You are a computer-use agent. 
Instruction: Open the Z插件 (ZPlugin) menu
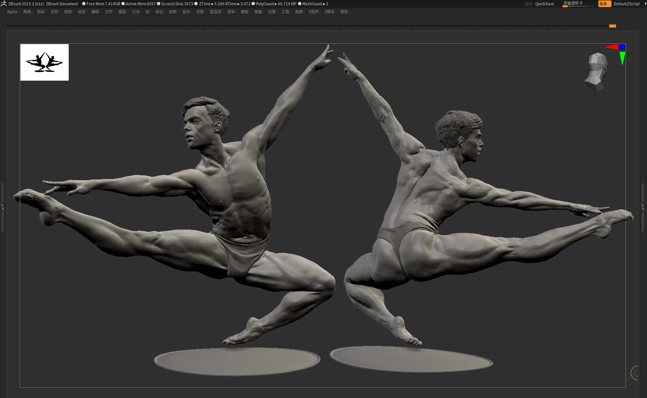pos(314,12)
